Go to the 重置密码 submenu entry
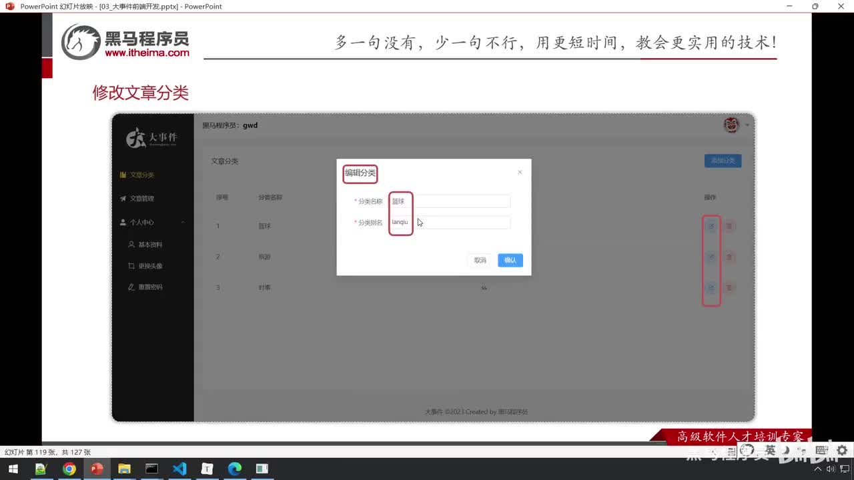The image size is (854, 480). 145,287
